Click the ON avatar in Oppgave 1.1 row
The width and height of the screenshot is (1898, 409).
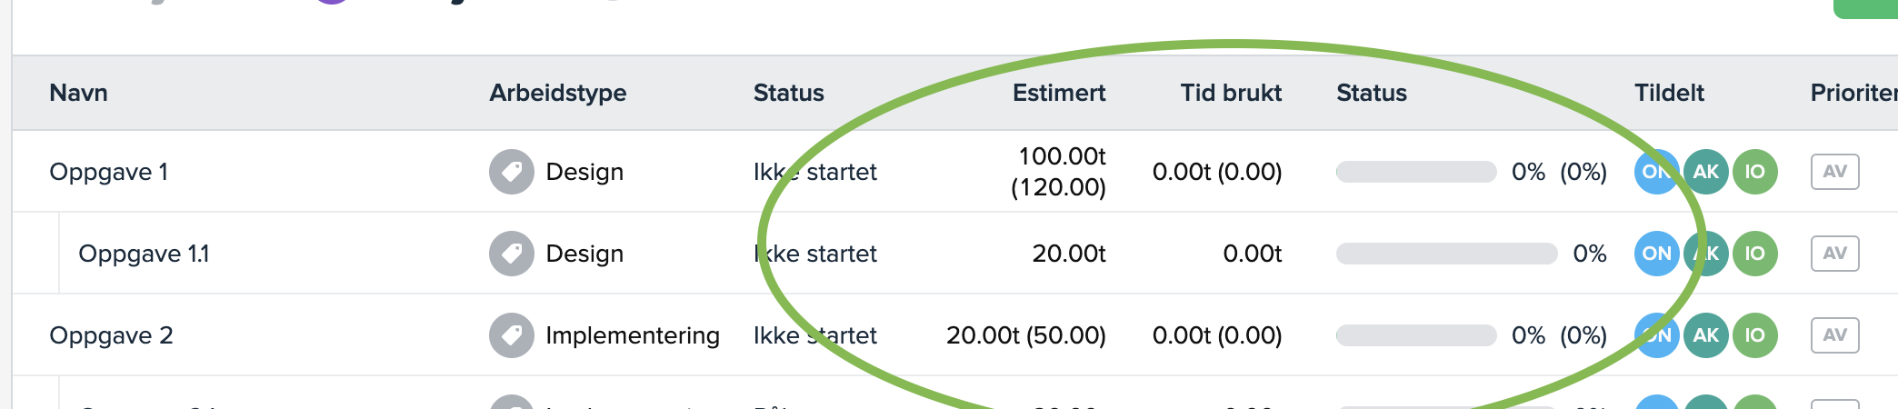click(x=1656, y=254)
